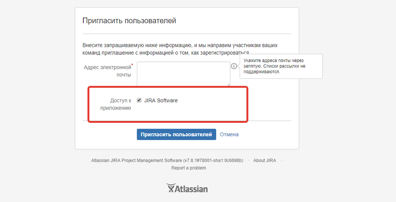Screen dimensions: 396x202
Task: Cancel with the Отмена link
Action: (229, 134)
